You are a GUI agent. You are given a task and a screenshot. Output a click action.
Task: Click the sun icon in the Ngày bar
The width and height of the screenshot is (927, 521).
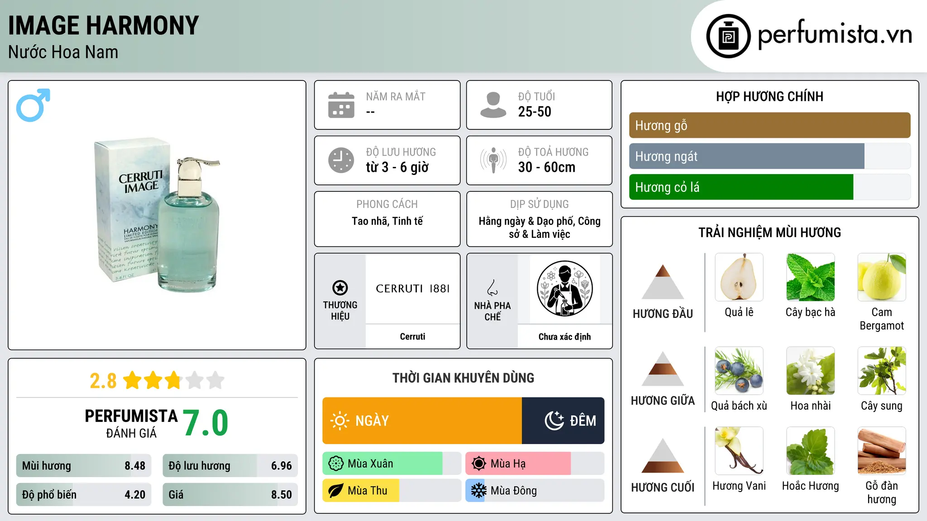click(x=340, y=421)
